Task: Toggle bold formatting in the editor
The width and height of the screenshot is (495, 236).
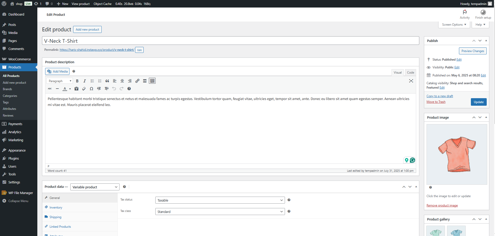Action: point(77,81)
